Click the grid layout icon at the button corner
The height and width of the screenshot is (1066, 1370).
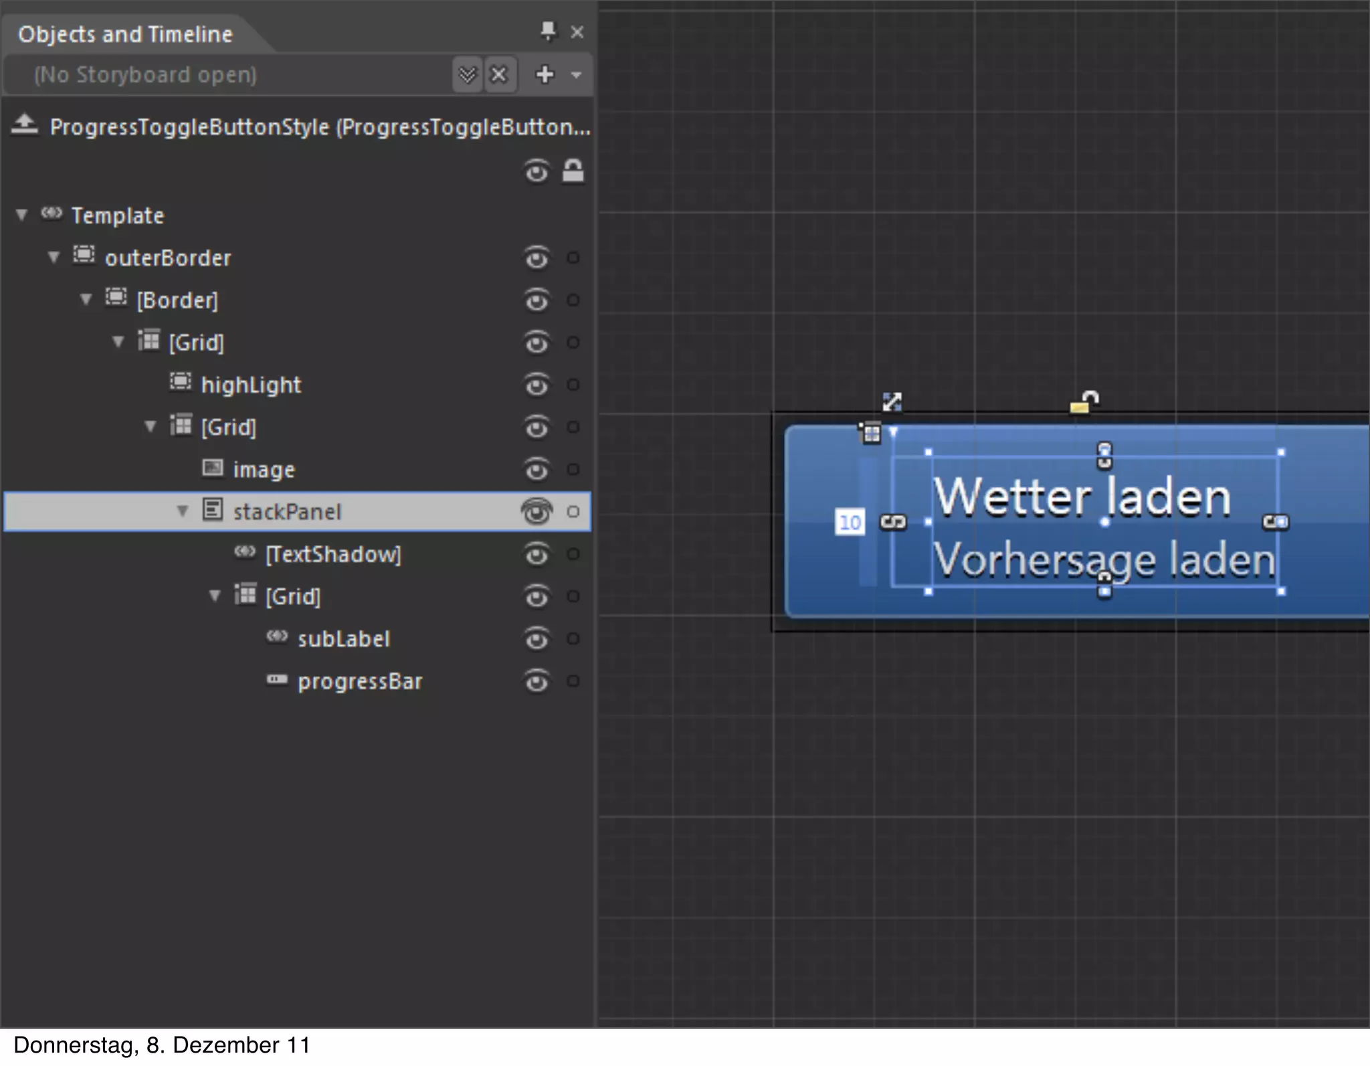pos(870,433)
